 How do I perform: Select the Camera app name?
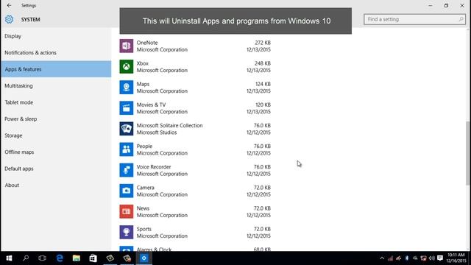click(146, 188)
